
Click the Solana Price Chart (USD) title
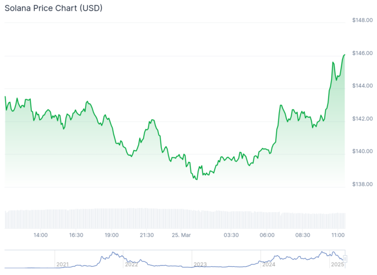53,8
